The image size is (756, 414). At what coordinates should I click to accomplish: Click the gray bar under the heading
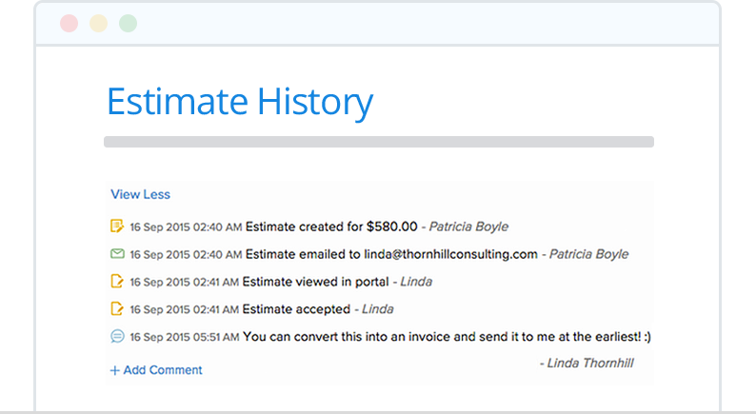point(379,142)
